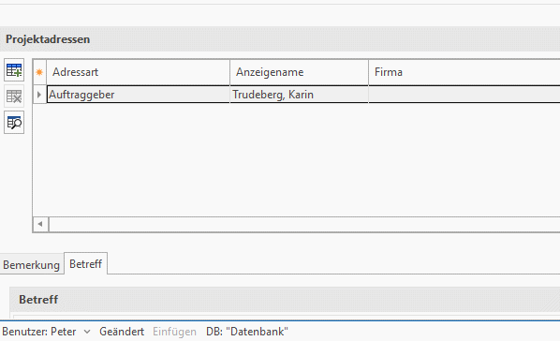The height and width of the screenshot is (341, 560).
Task: Delete selected address row icon
Action: point(14,96)
